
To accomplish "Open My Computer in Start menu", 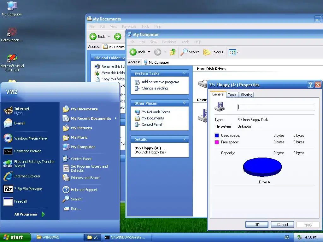I will (79, 147).
